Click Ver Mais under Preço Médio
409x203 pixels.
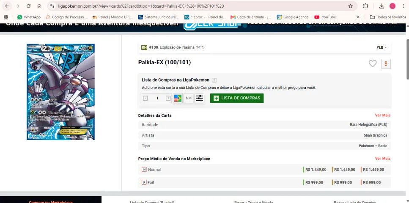click(x=383, y=158)
